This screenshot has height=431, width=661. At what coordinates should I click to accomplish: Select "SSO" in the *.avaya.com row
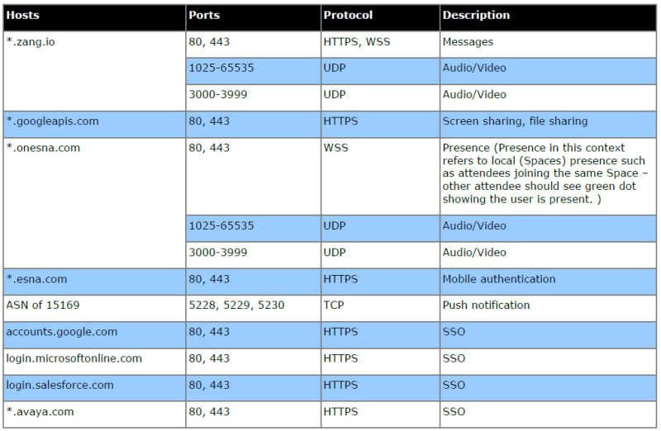[x=548, y=414]
